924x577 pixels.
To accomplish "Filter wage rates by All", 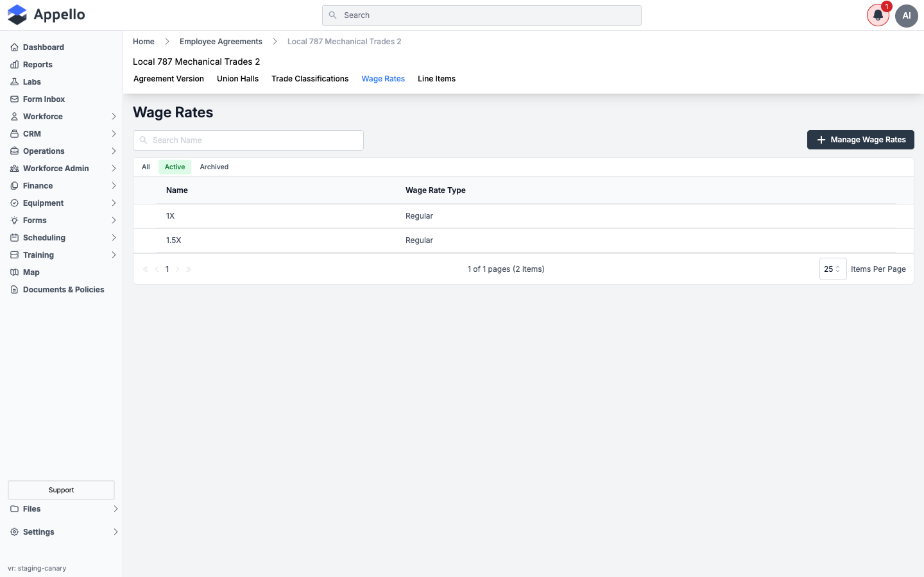I will pos(146,167).
